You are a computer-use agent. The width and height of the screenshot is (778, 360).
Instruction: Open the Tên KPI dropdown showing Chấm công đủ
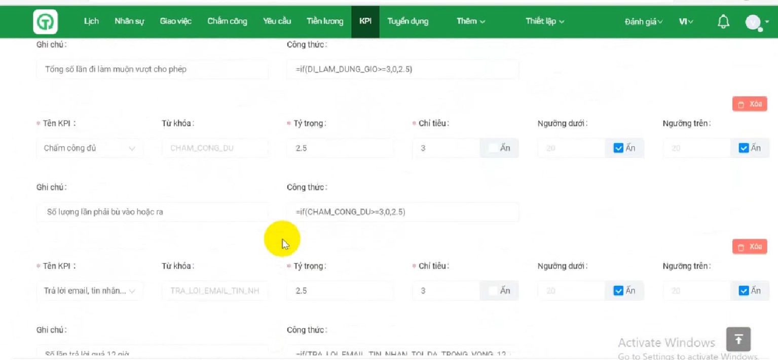tap(89, 148)
